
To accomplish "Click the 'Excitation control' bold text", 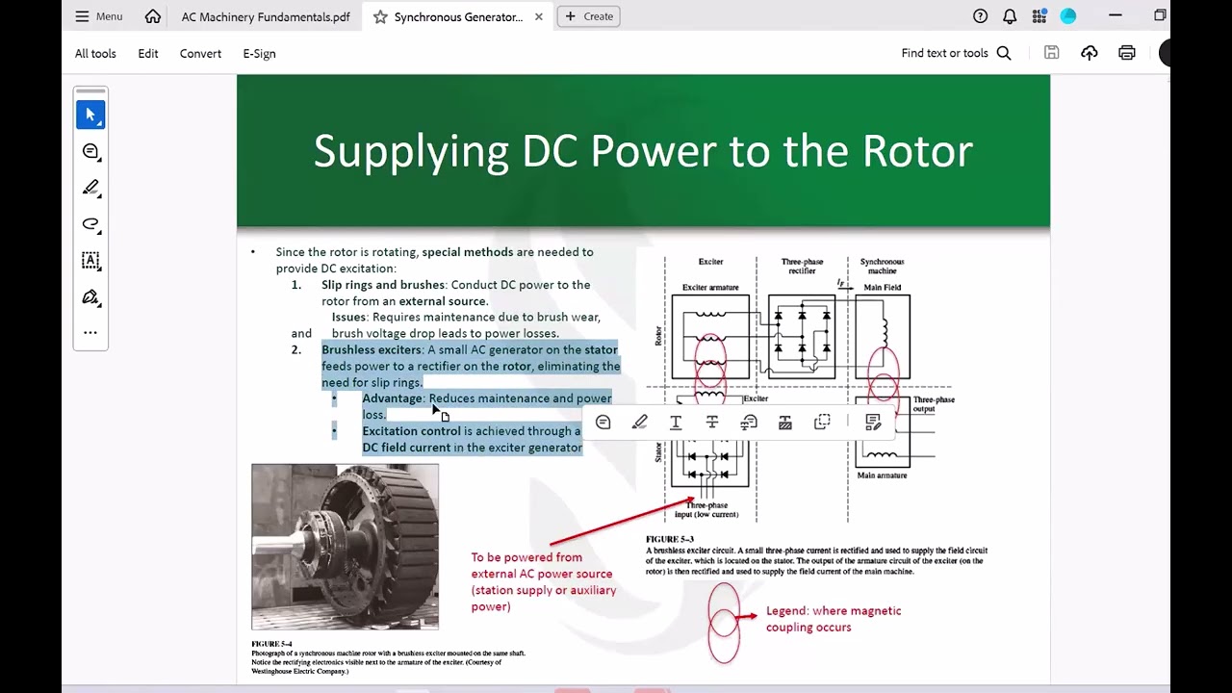I will (411, 431).
